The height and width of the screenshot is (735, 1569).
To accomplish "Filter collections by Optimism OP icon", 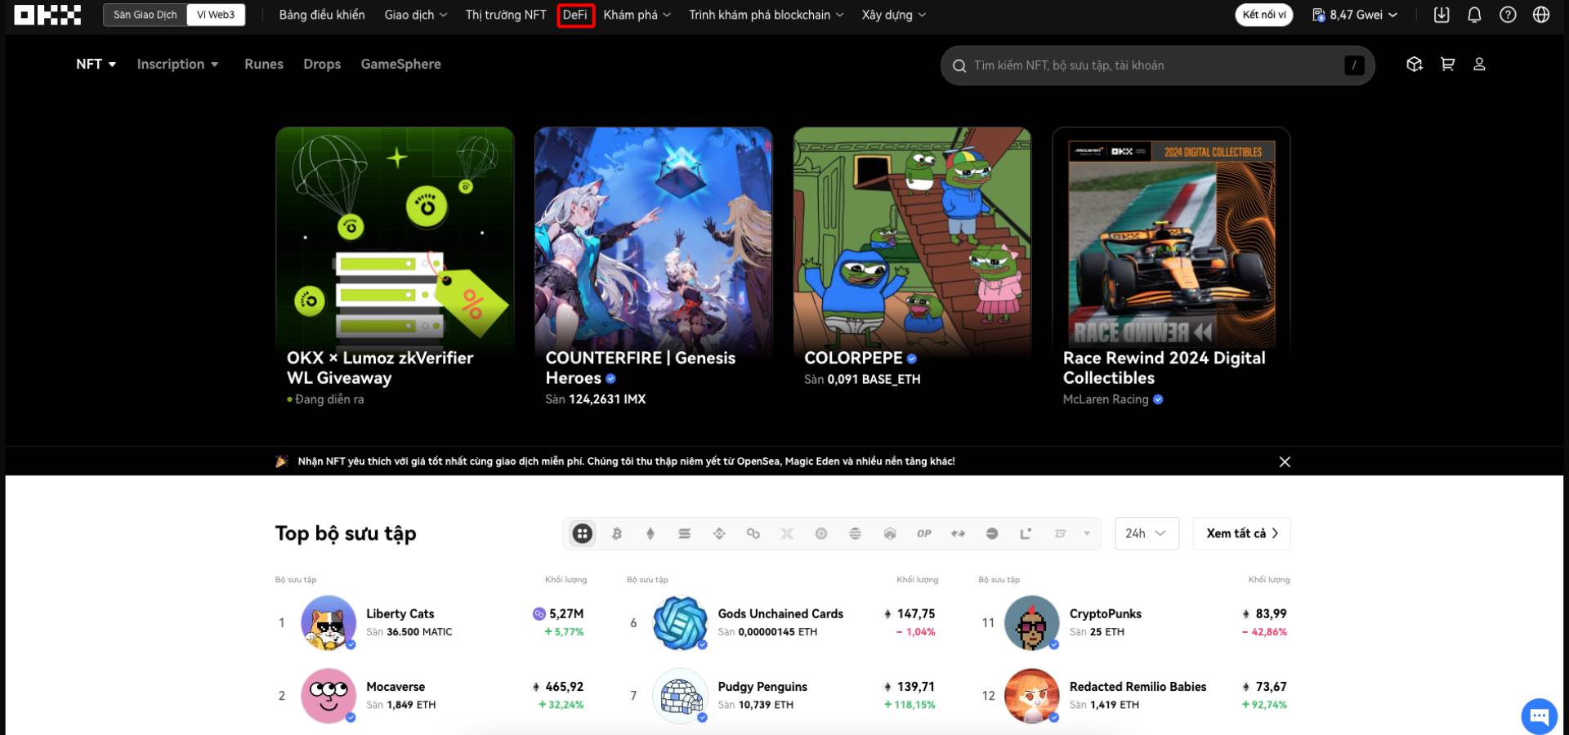I will [x=924, y=533].
